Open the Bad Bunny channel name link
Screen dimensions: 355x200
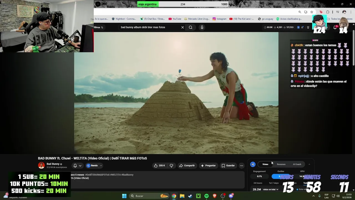(53, 164)
